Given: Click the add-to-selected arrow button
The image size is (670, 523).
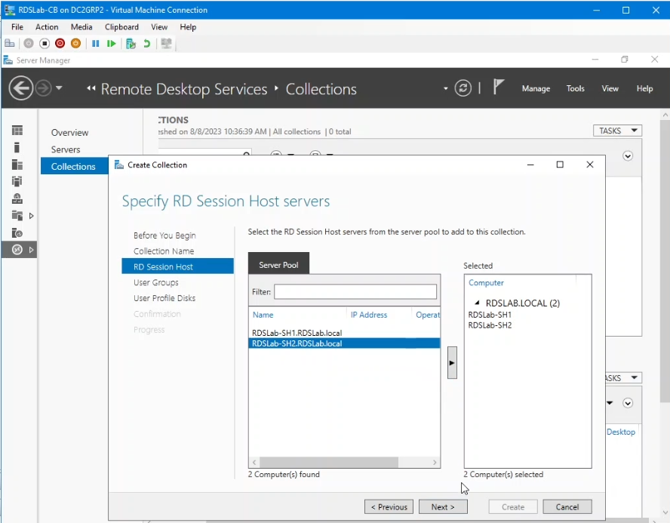Looking at the screenshot, I should (x=452, y=363).
